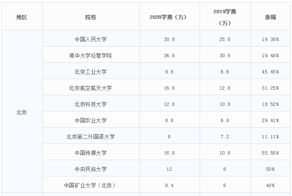
Task: Click 12 tuition for 中央民族大学
Action: coord(169,169)
